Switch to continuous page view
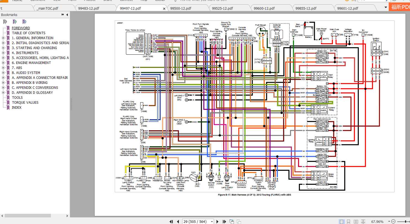 coord(349,222)
